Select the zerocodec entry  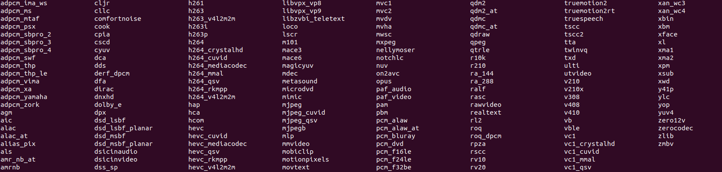click(675, 128)
